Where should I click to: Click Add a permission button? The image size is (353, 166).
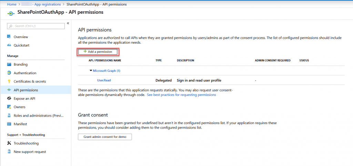point(98,52)
